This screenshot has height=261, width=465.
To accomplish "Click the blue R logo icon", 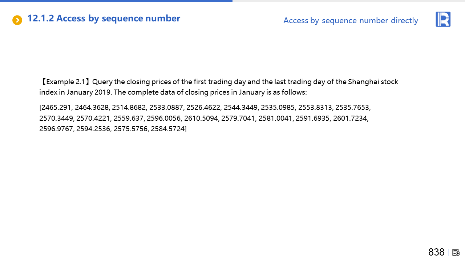I will point(443,19).
